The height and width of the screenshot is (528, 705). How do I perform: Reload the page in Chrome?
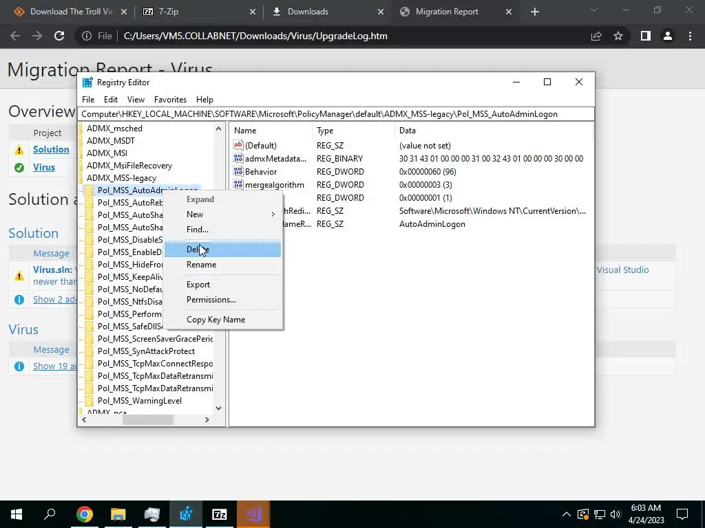(59, 36)
